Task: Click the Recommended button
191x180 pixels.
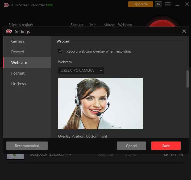Action: coord(27,146)
